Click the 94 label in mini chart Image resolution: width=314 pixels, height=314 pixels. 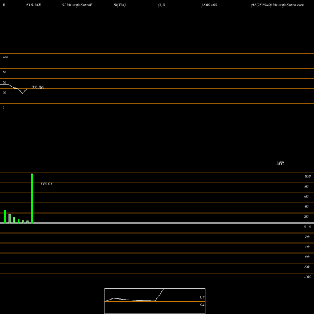point(202,305)
